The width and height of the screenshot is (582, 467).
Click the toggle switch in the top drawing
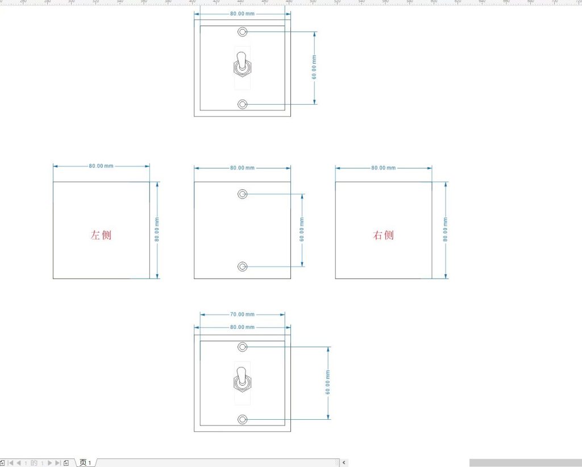tap(242, 65)
